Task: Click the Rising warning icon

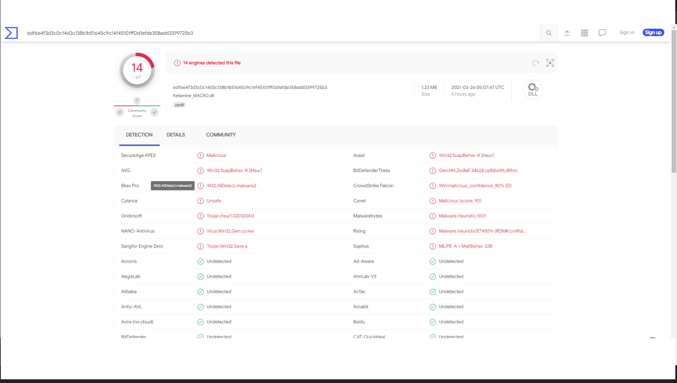Action: 433,231
